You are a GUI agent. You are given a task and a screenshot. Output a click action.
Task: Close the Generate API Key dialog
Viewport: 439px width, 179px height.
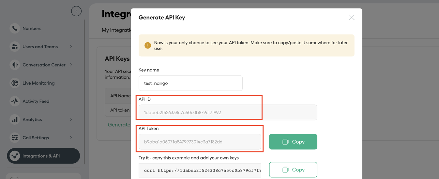[x=352, y=18]
